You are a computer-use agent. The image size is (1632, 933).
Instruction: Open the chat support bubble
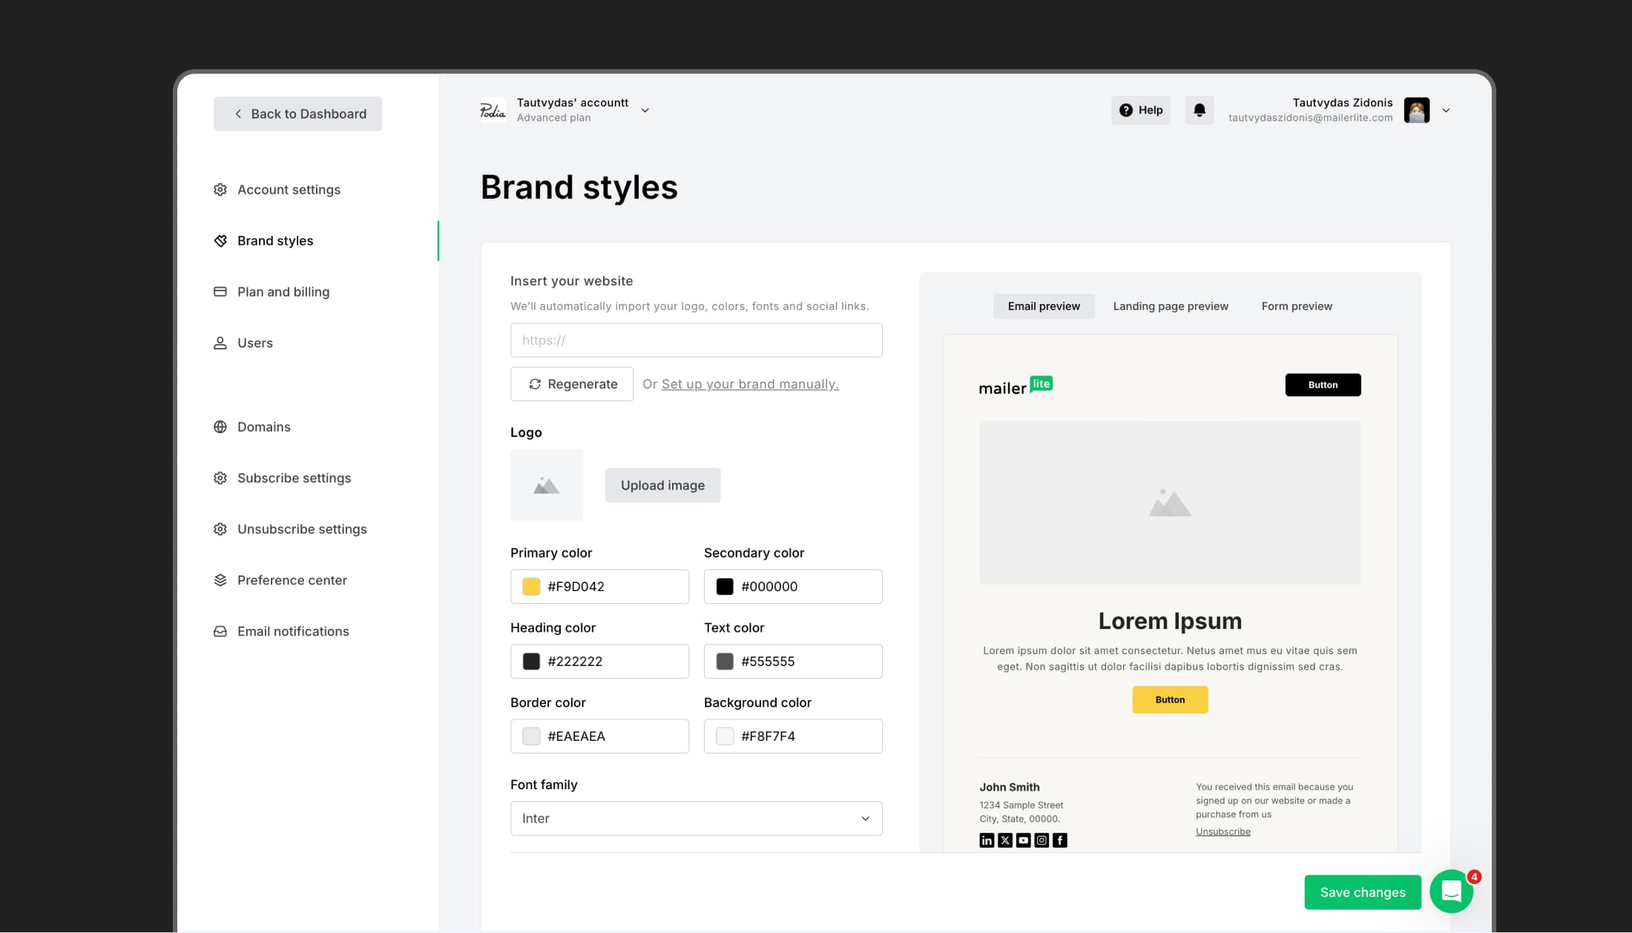(1452, 891)
